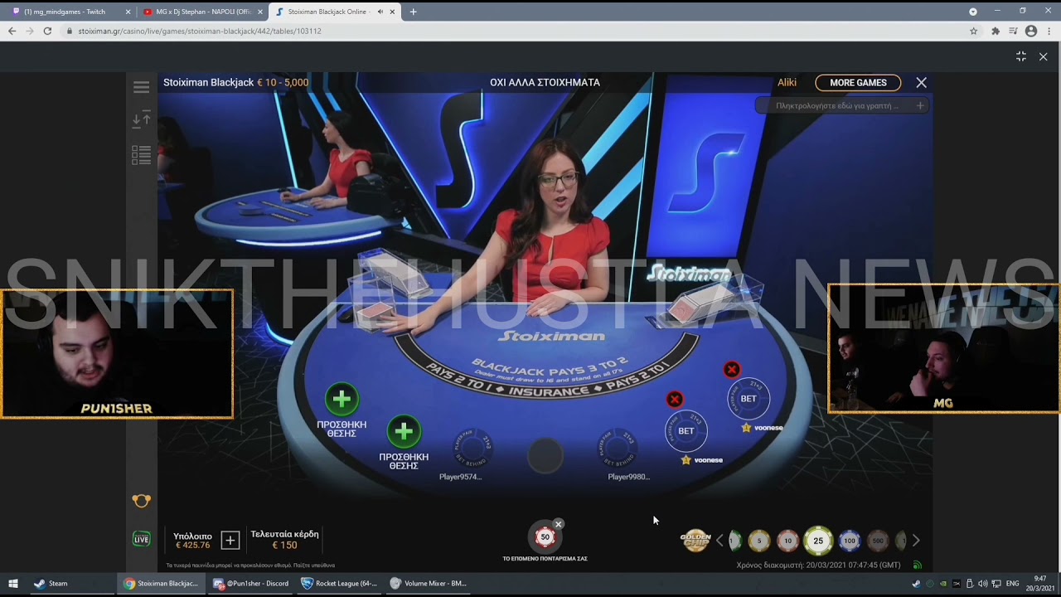Open Steam from the taskbar

(x=51, y=584)
